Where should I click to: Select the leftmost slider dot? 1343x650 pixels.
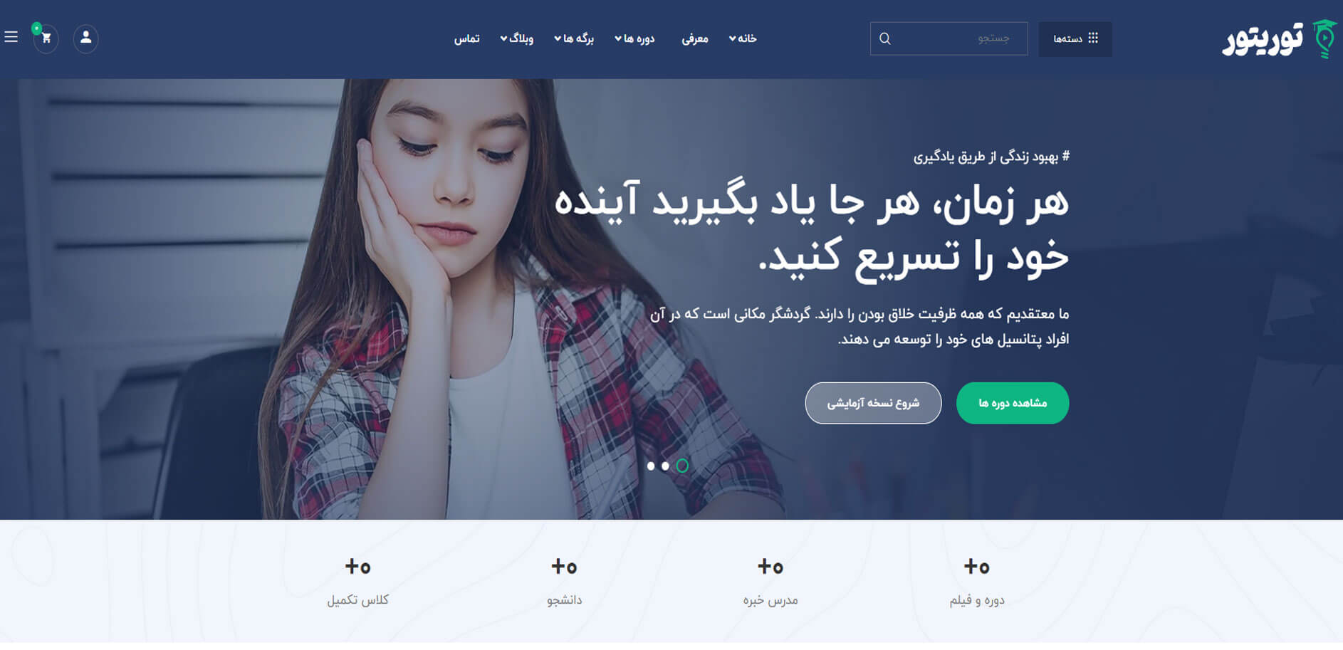point(651,466)
